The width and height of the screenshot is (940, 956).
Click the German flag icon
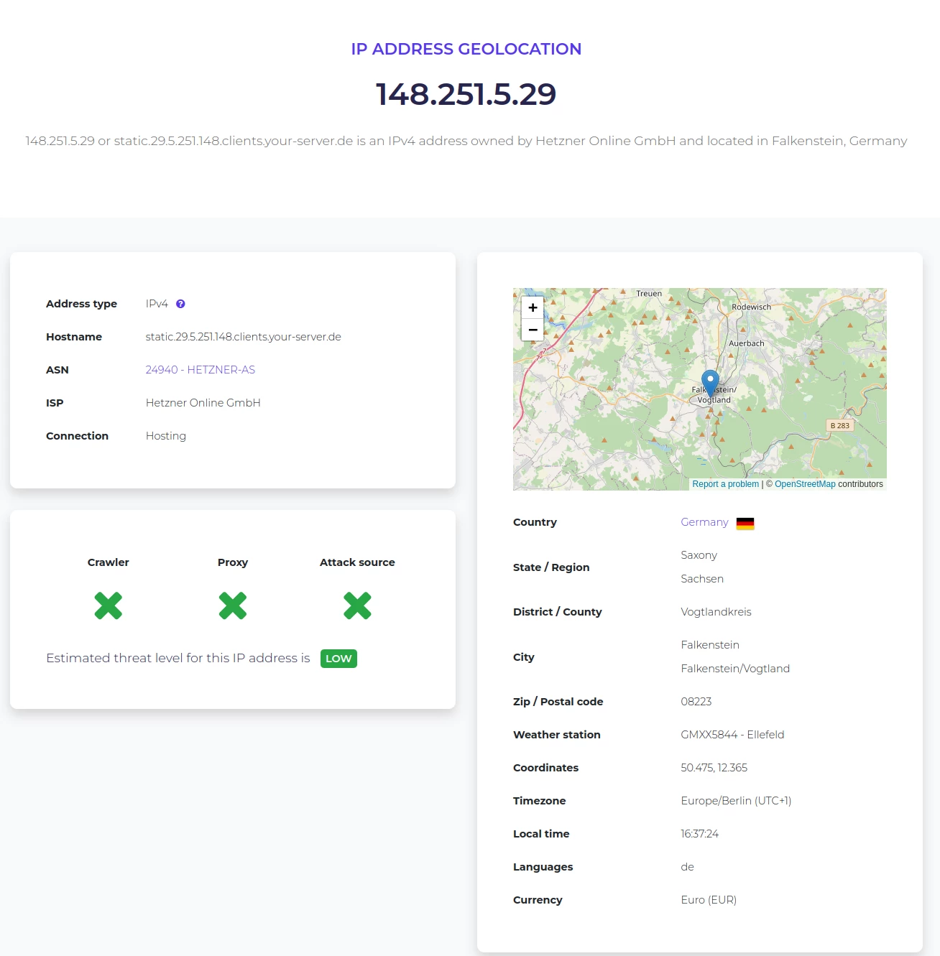745,524
